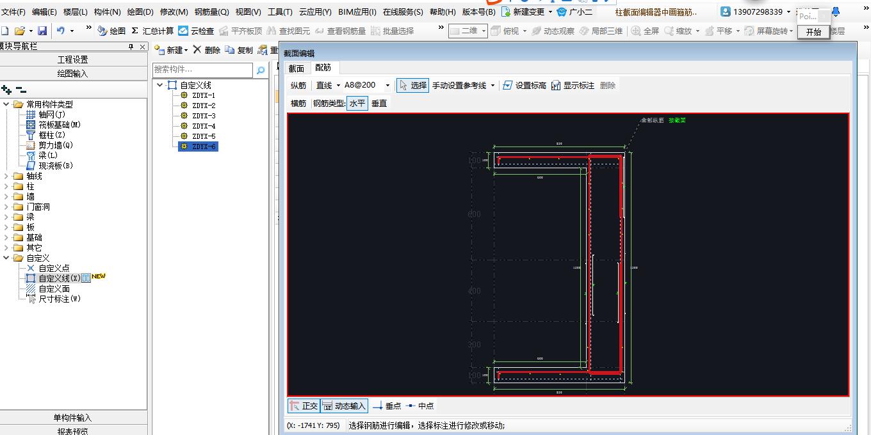The width and height of the screenshot is (871, 435).
Task: Activate the 选择 select arrow tool
Action: (412, 85)
